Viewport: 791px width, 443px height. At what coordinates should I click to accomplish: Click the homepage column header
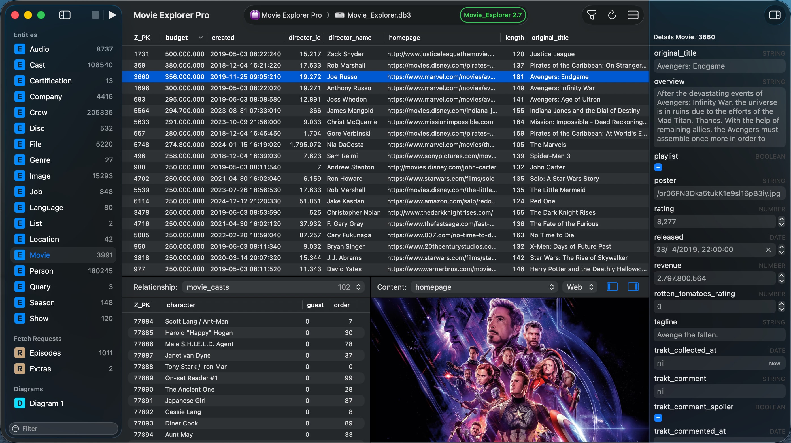(x=404, y=38)
